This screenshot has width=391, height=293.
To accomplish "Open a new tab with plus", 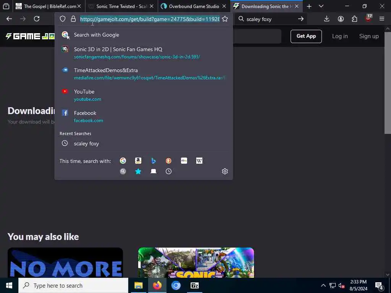I will (309, 6).
